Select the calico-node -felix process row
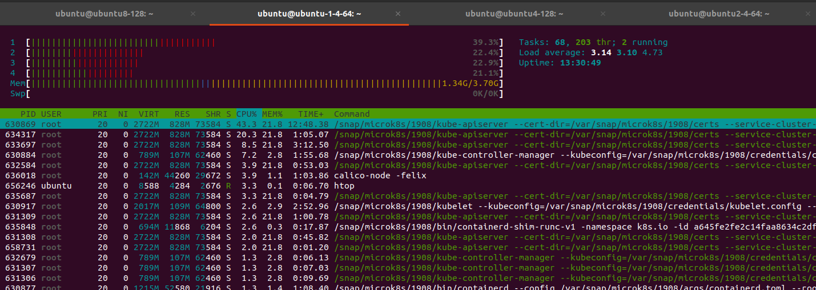Screen dimensions: 816x290 (408, 175)
